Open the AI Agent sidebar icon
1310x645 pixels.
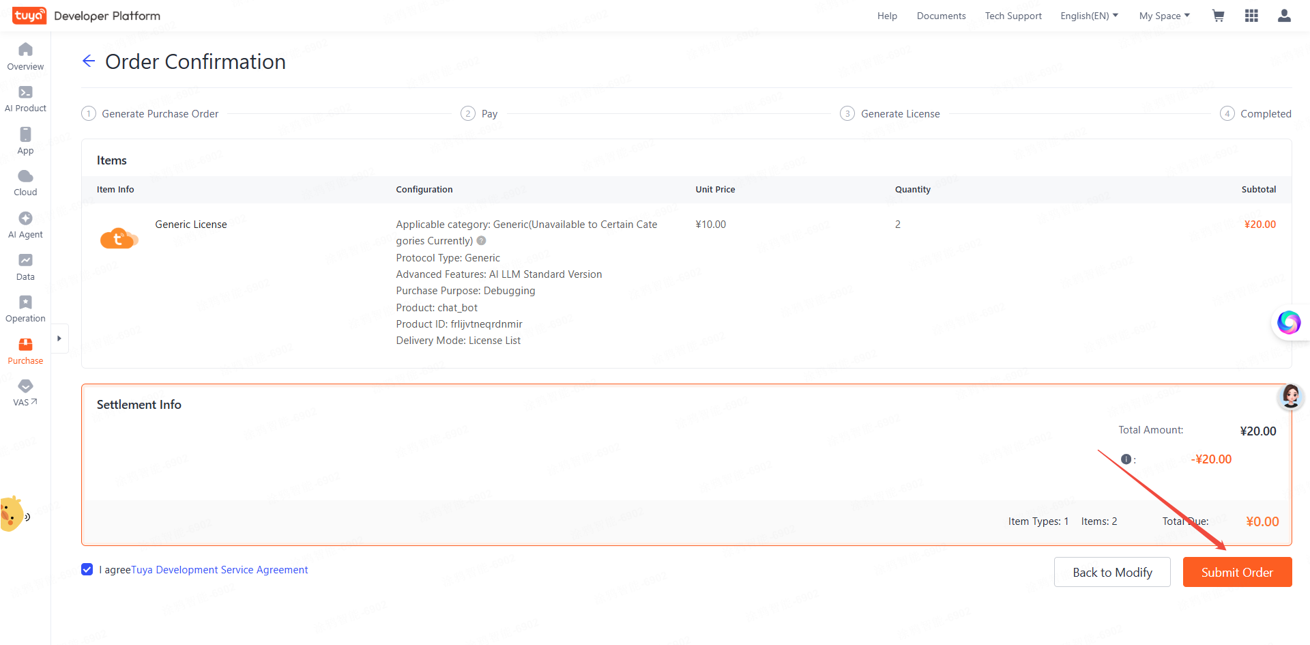pyautogui.click(x=25, y=218)
